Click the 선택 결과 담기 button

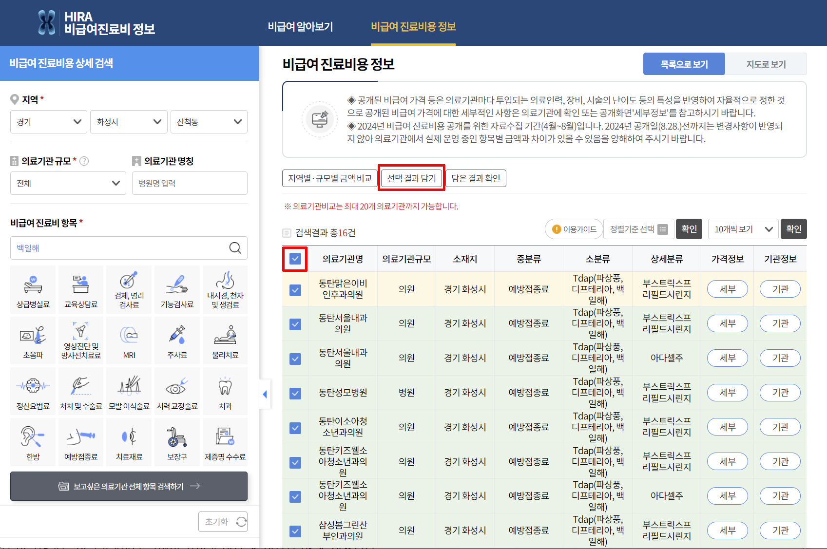click(411, 178)
